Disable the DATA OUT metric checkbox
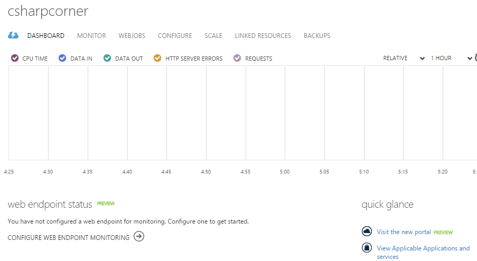The width and height of the screenshot is (477, 261). coord(107,58)
